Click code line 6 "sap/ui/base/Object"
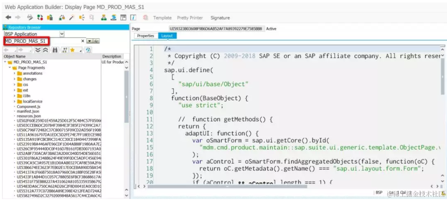 click(214, 84)
